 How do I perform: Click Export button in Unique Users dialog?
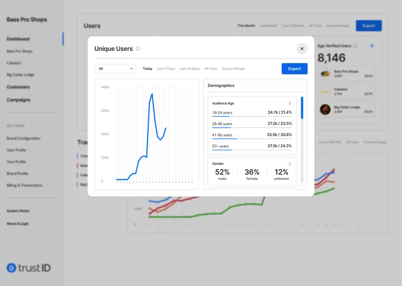294,69
